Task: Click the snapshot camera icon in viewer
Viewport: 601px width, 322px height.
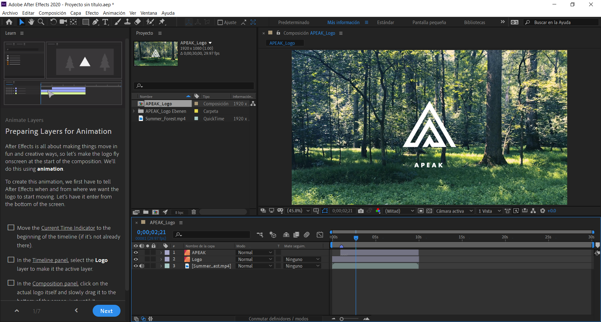Action: 361,211
